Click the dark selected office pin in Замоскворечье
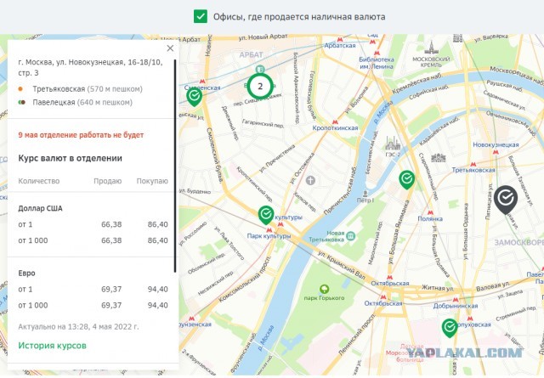Image resolution: width=544 pixels, height=378 pixels. 506,200
